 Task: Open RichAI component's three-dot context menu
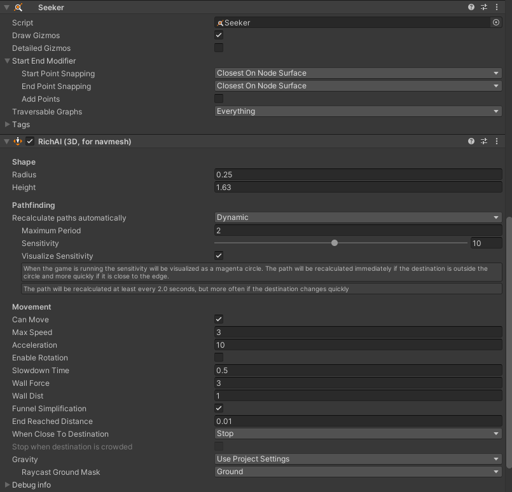click(x=497, y=141)
